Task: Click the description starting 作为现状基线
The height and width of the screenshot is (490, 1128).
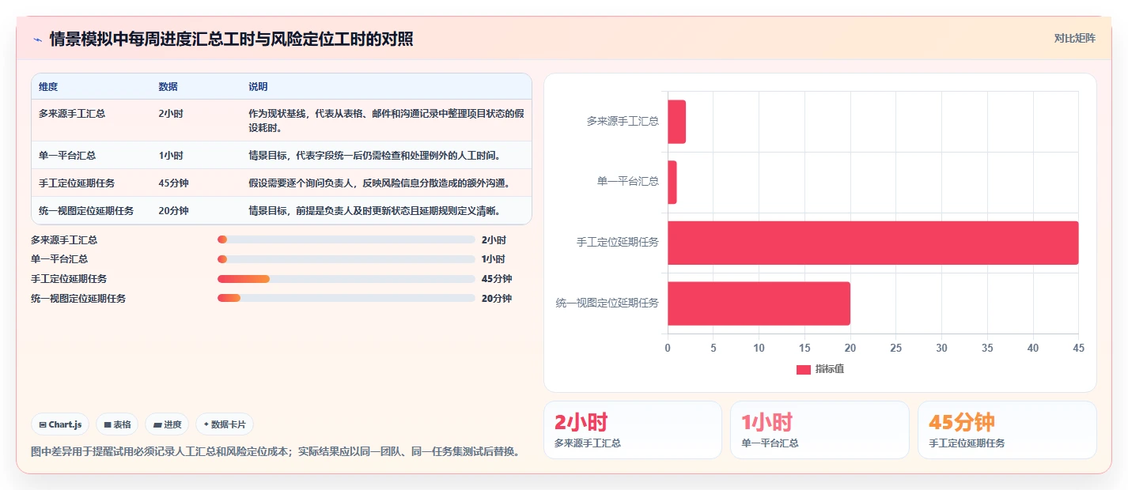Action: tap(386, 121)
